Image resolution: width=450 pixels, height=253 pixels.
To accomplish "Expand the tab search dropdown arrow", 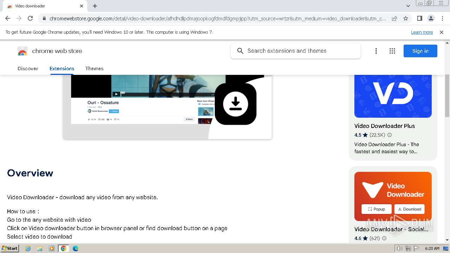I will pyautogui.click(x=408, y=6).
